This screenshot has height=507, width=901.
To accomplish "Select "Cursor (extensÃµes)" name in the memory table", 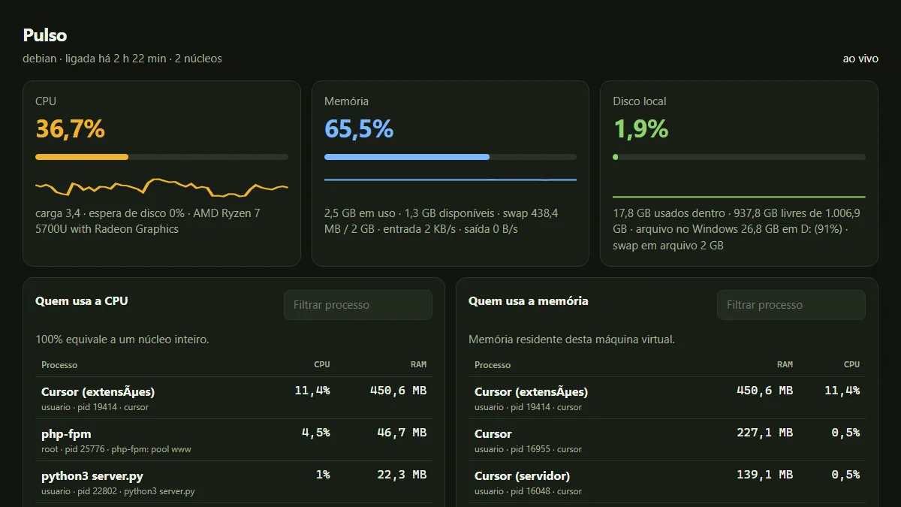I will tap(531, 391).
